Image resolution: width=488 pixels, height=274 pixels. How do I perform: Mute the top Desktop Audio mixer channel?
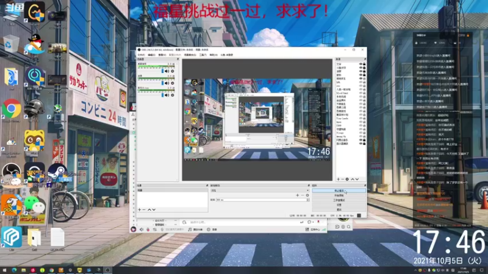[167, 71]
